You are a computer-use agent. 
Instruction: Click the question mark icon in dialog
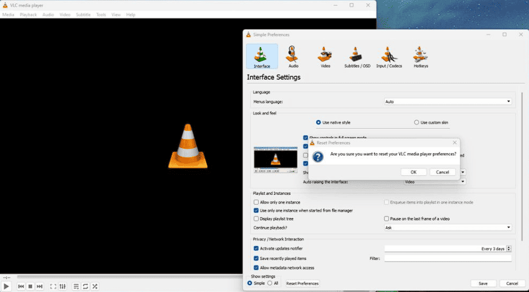tap(318, 156)
